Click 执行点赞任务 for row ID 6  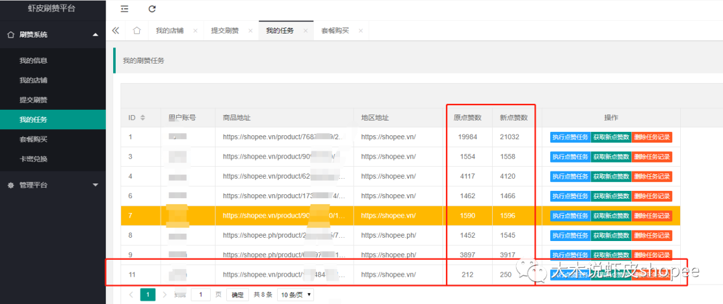point(570,196)
